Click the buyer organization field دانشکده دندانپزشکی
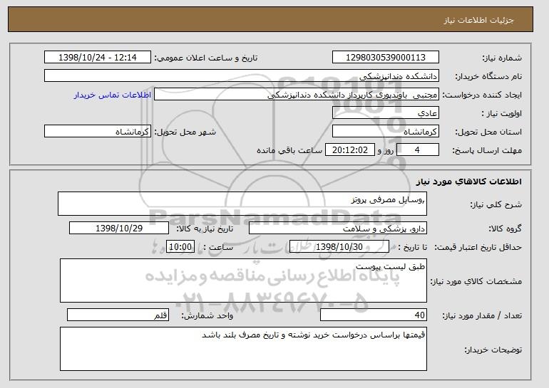Viewport: 549px width, 388px height. click(242, 76)
